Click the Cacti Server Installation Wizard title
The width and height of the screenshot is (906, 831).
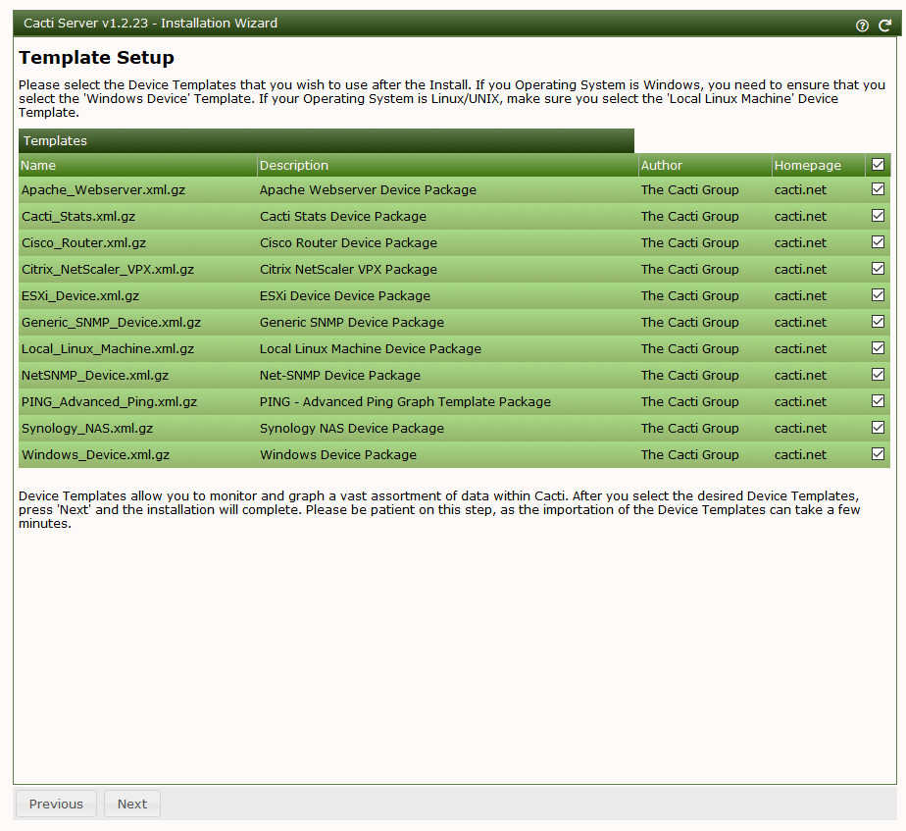150,24
